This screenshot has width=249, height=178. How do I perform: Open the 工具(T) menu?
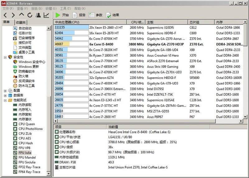65,8
